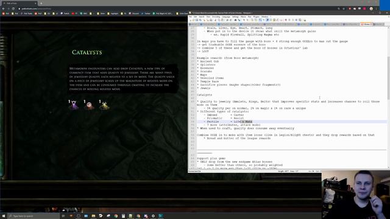Click the taskbar 'Type here to search' box

(x=34, y=216)
